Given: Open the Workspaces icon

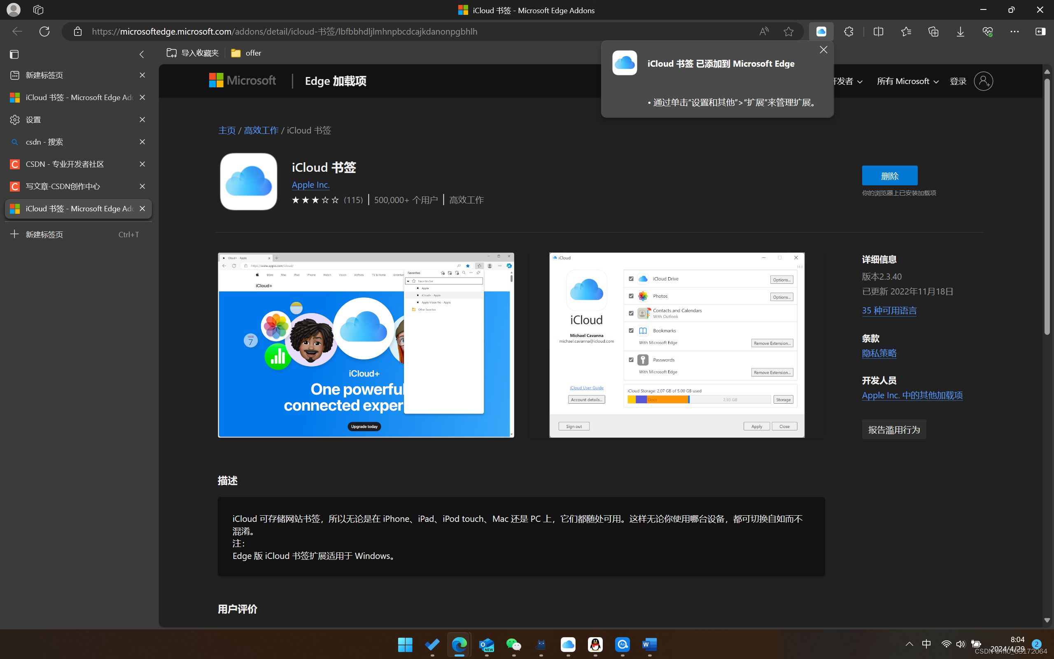Looking at the screenshot, I should click(x=38, y=10).
